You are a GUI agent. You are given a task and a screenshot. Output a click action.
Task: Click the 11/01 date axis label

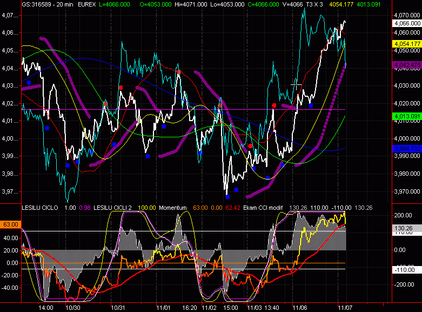(x=163, y=308)
